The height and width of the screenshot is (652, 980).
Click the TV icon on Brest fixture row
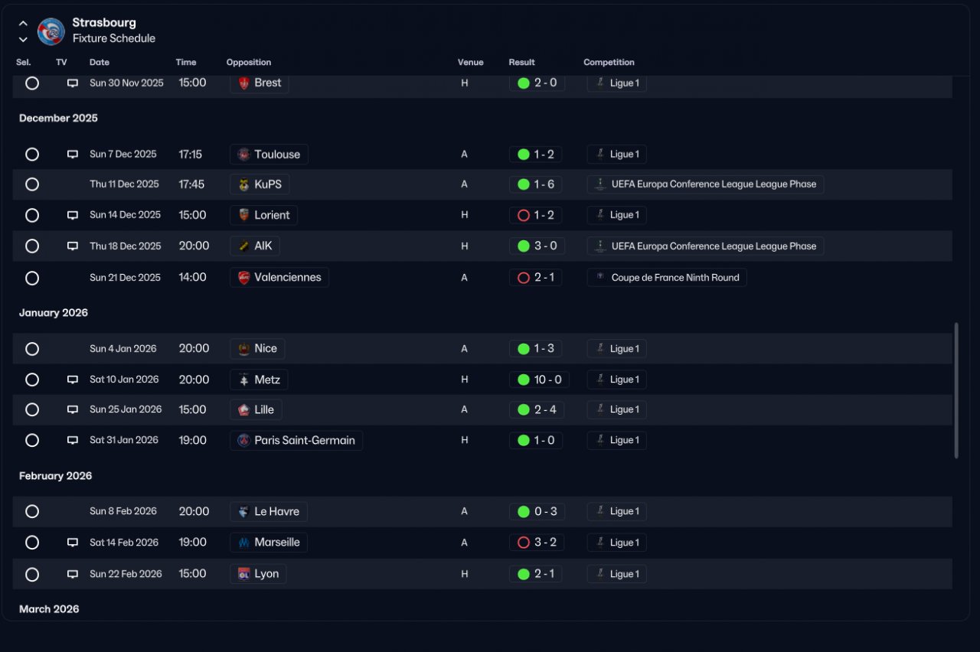tap(73, 83)
